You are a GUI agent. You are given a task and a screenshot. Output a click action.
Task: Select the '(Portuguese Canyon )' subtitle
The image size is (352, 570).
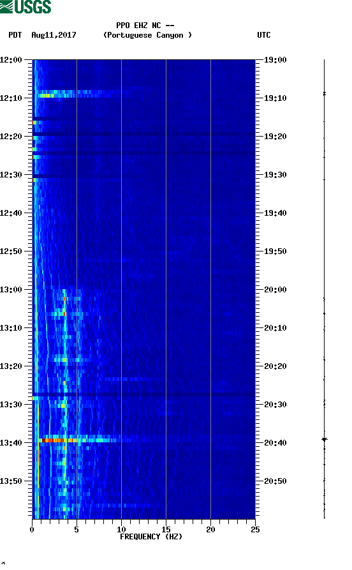click(147, 35)
